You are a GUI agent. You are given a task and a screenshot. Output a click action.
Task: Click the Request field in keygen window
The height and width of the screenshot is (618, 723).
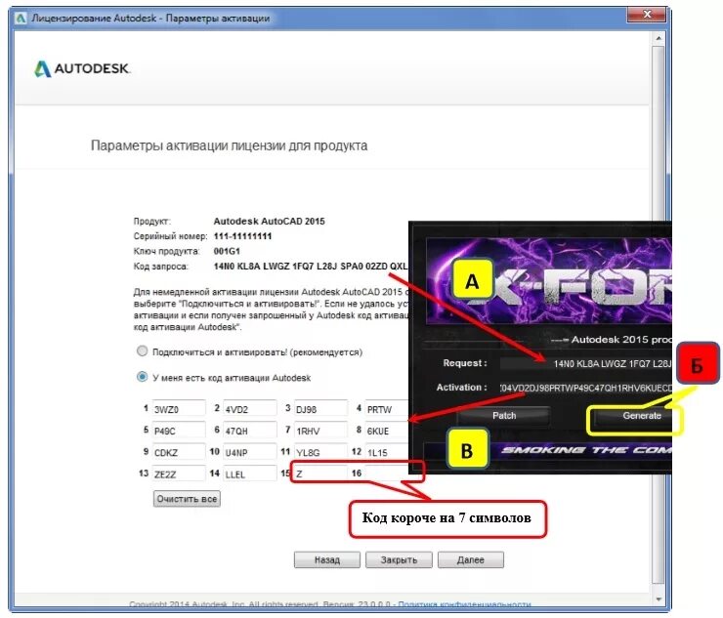pyautogui.click(x=585, y=363)
